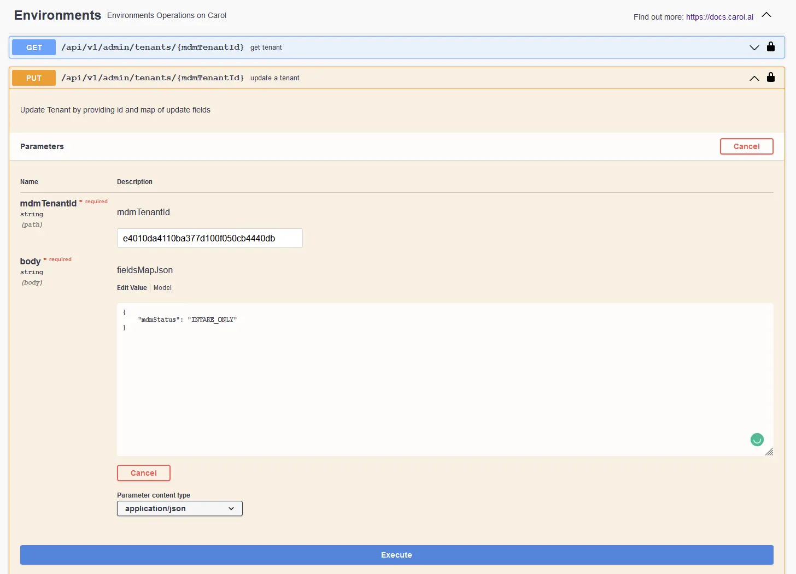Click the Environments heading
796x574 pixels.
pyautogui.click(x=57, y=15)
